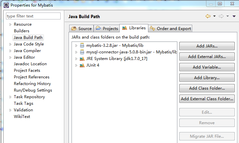Click the Eclipse icon in title bar
This screenshot has width=239, height=143.
(6, 5)
